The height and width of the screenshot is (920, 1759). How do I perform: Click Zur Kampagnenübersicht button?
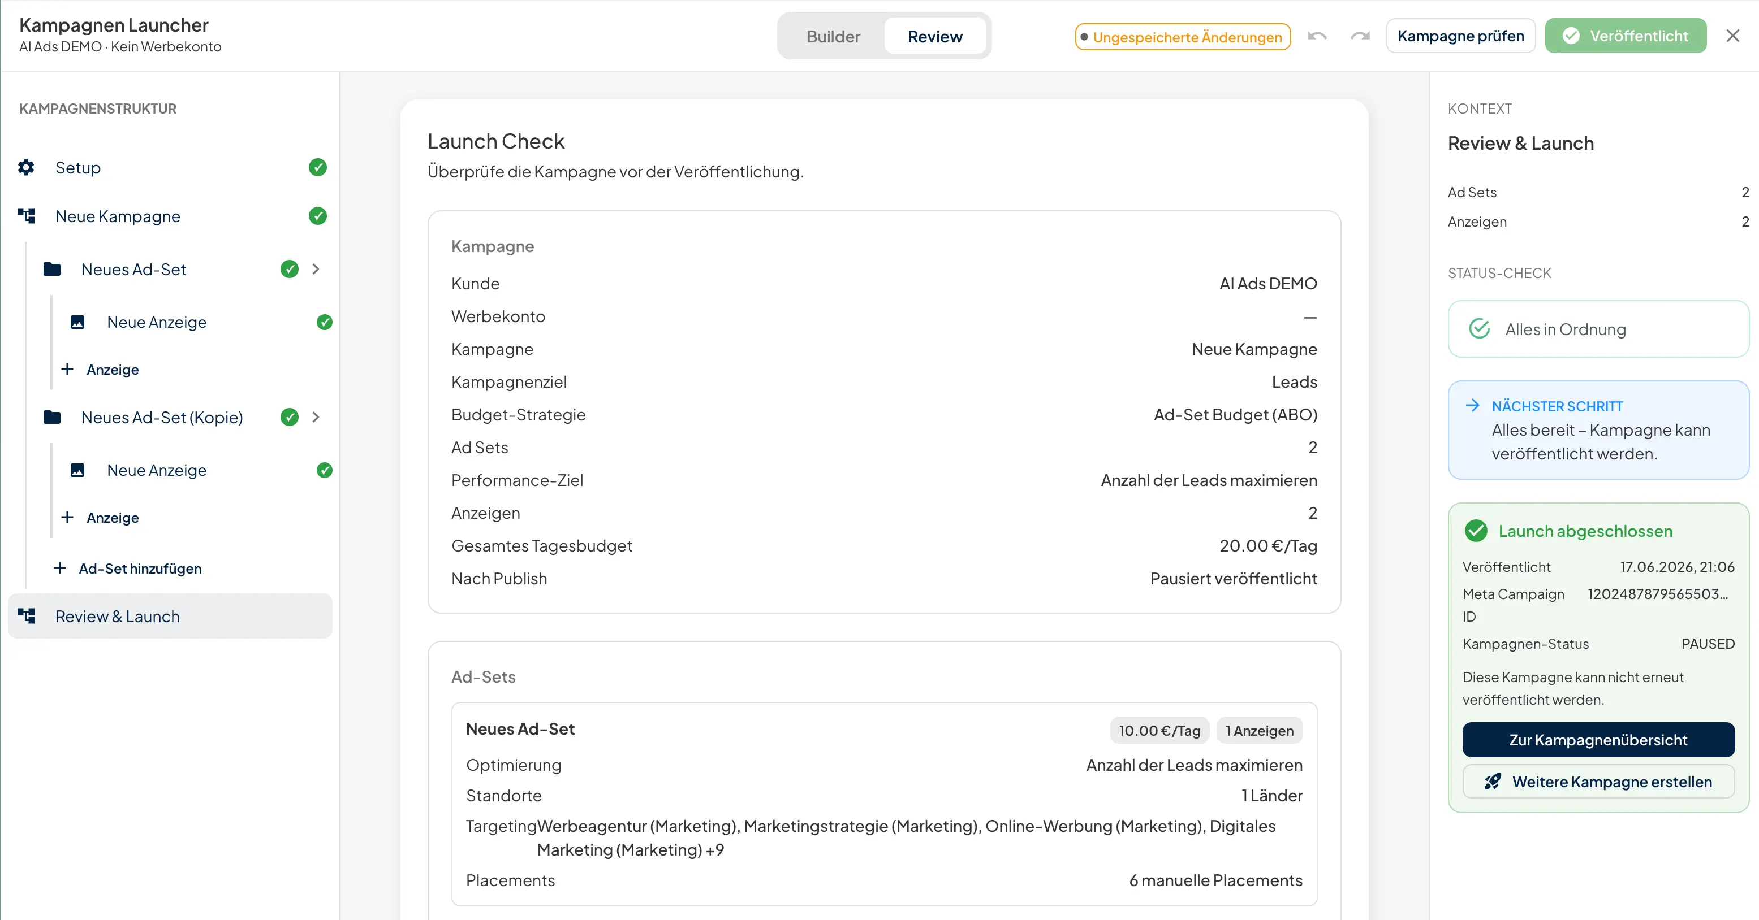[1598, 740]
